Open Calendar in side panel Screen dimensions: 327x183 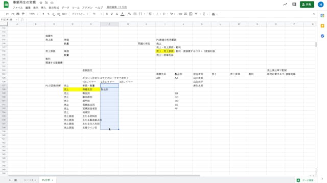point(322,16)
